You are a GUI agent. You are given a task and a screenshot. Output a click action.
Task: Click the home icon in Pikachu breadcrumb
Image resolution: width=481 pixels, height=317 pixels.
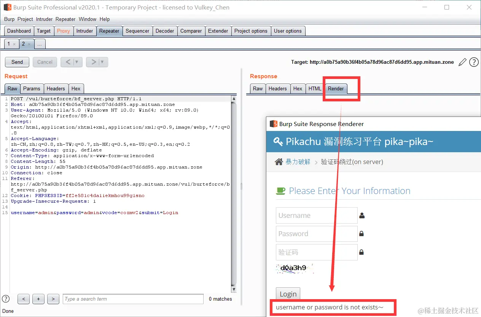pos(279,162)
